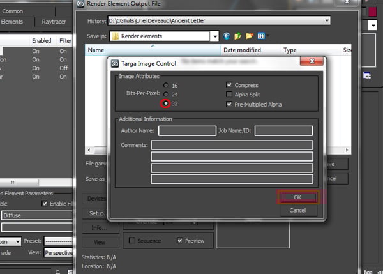Sort by Name column header
383x274 pixels.
[153, 50]
